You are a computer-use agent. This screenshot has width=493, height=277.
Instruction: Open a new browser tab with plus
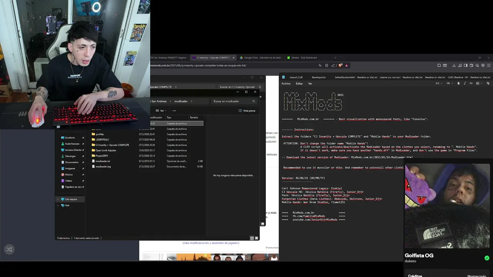click(335, 58)
